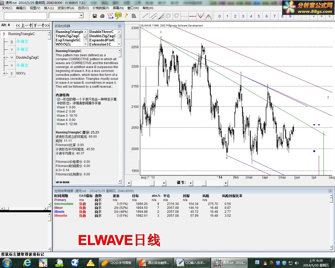Viewport: 335px width, 268px height.
Task: Open the 视图(V) menu
Action: tap(35, 8)
